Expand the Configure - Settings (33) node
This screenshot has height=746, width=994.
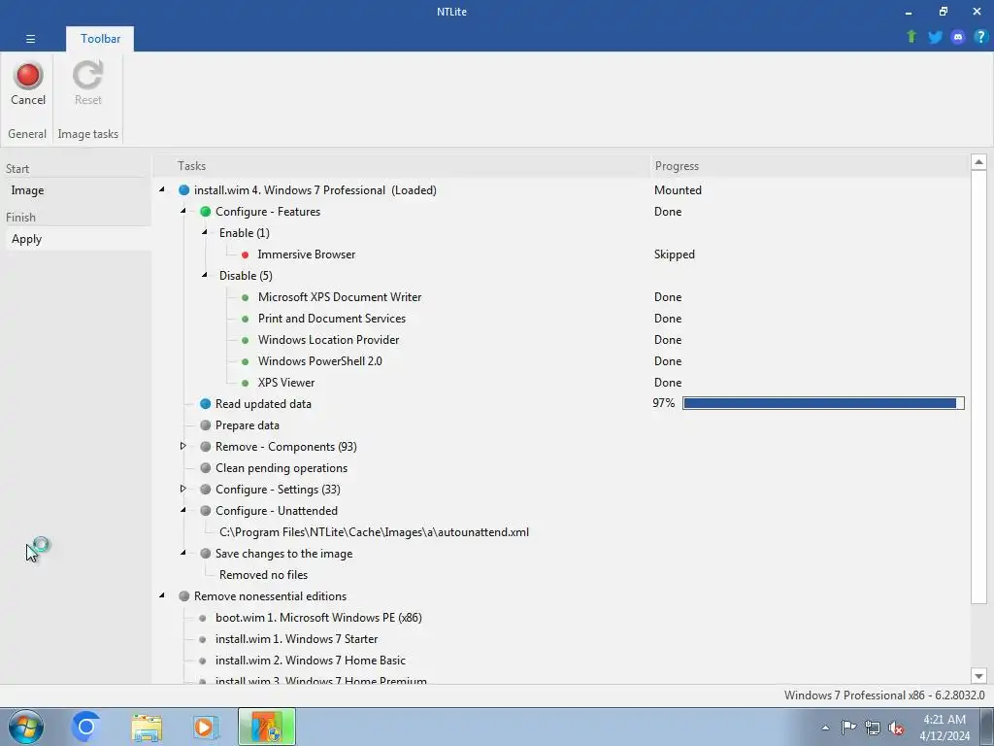(183, 489)
